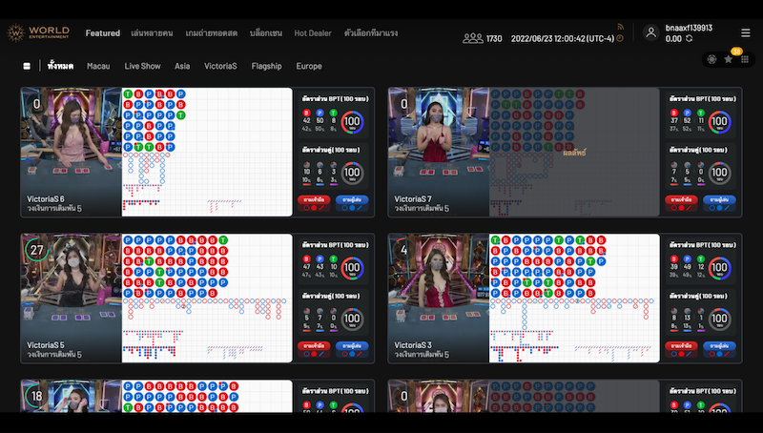Viewport: 763px width, 433px height.
Task: Open the เล่นหลายคน menu item
Action: pyautogui.click(x=152, y=33)
